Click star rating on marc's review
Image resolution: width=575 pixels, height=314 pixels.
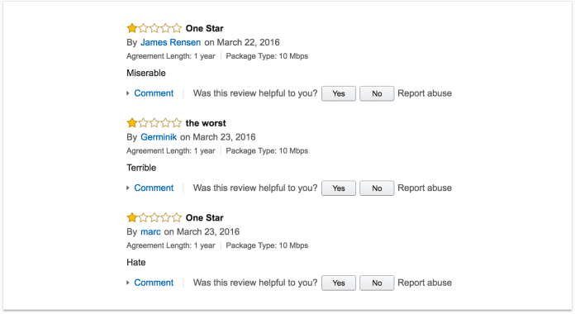click(154, 217)
